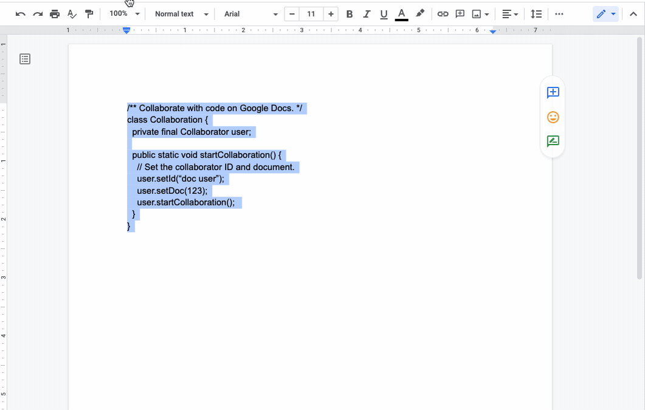645x410 pixels.
Task: Add comment from the side panel
Action: (553, 92)
